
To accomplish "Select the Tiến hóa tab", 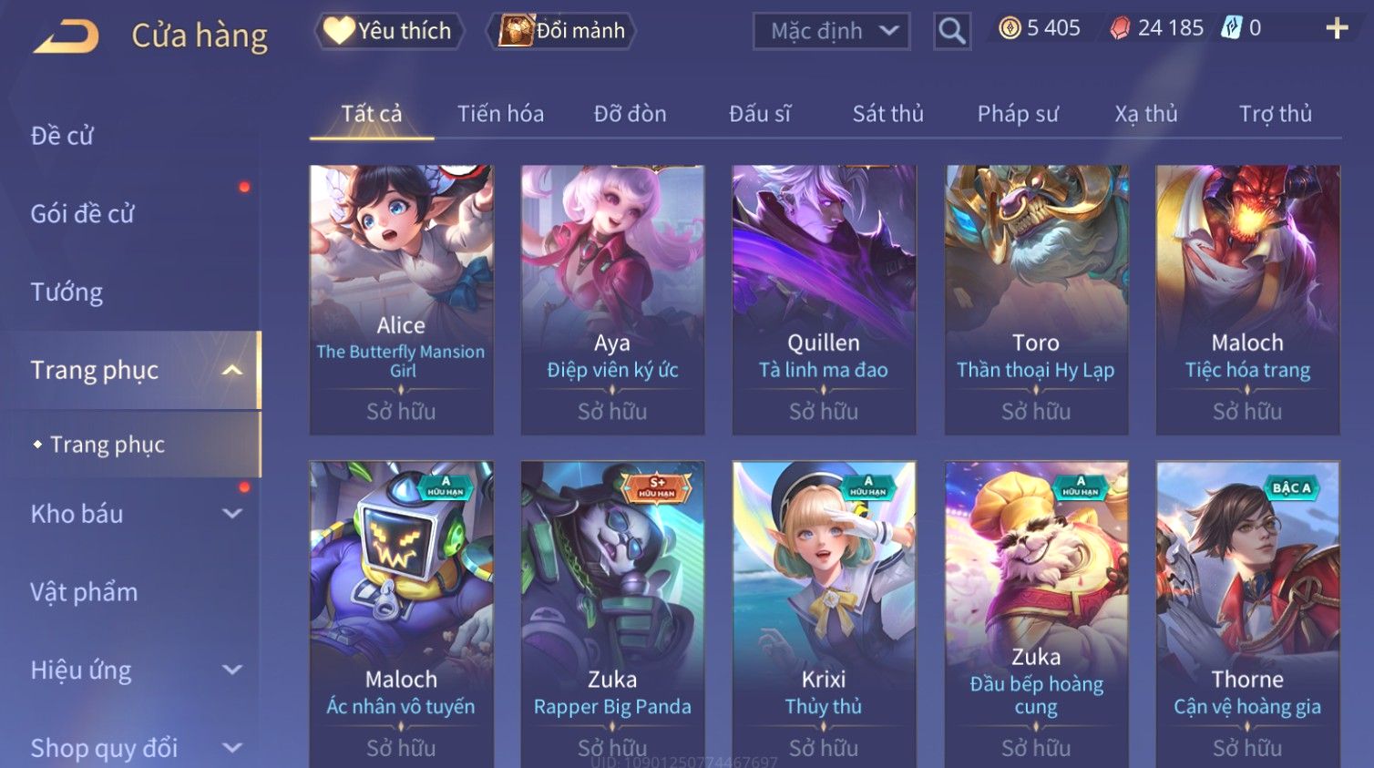I will tap(500, 114).
